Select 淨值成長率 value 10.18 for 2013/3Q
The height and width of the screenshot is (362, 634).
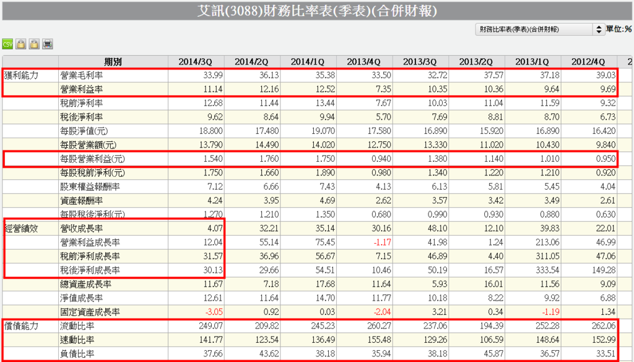[x=438, y=298]
